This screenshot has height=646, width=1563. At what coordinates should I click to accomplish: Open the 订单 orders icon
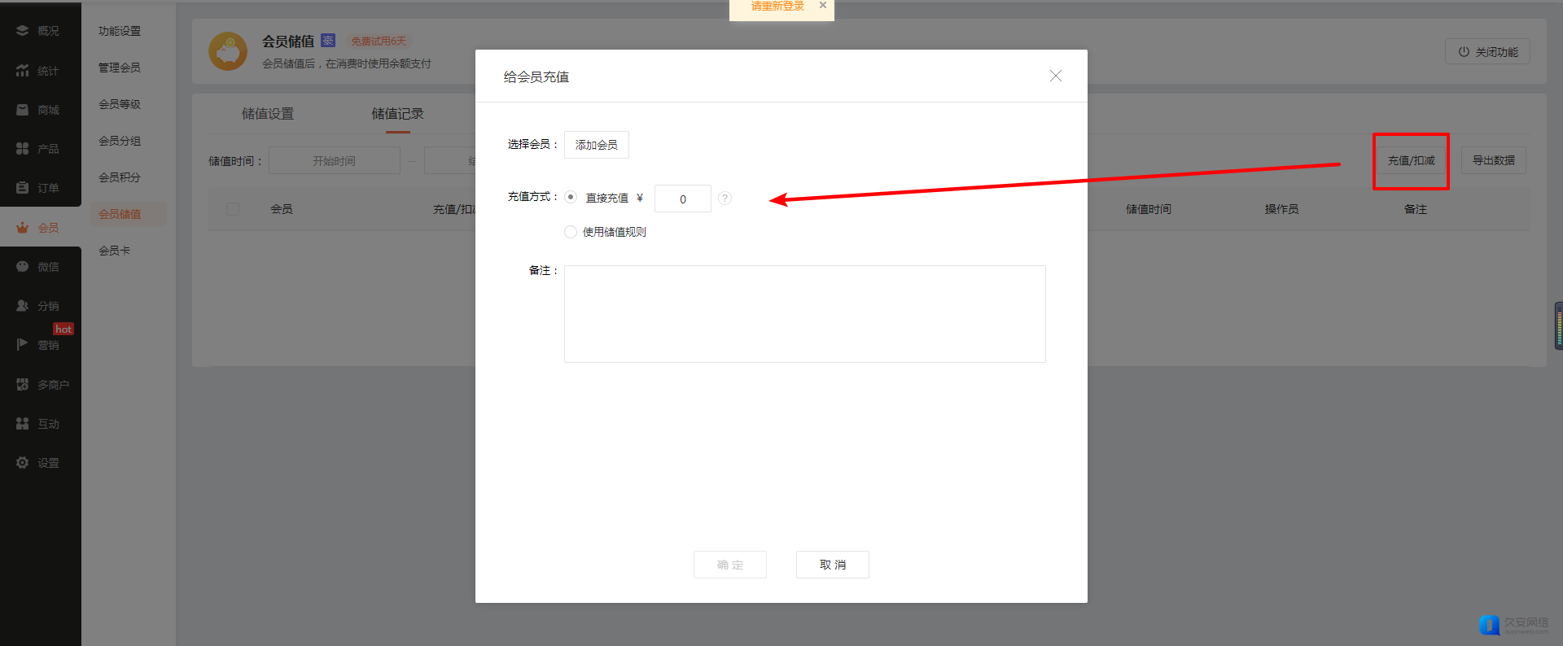click(23, 188)
